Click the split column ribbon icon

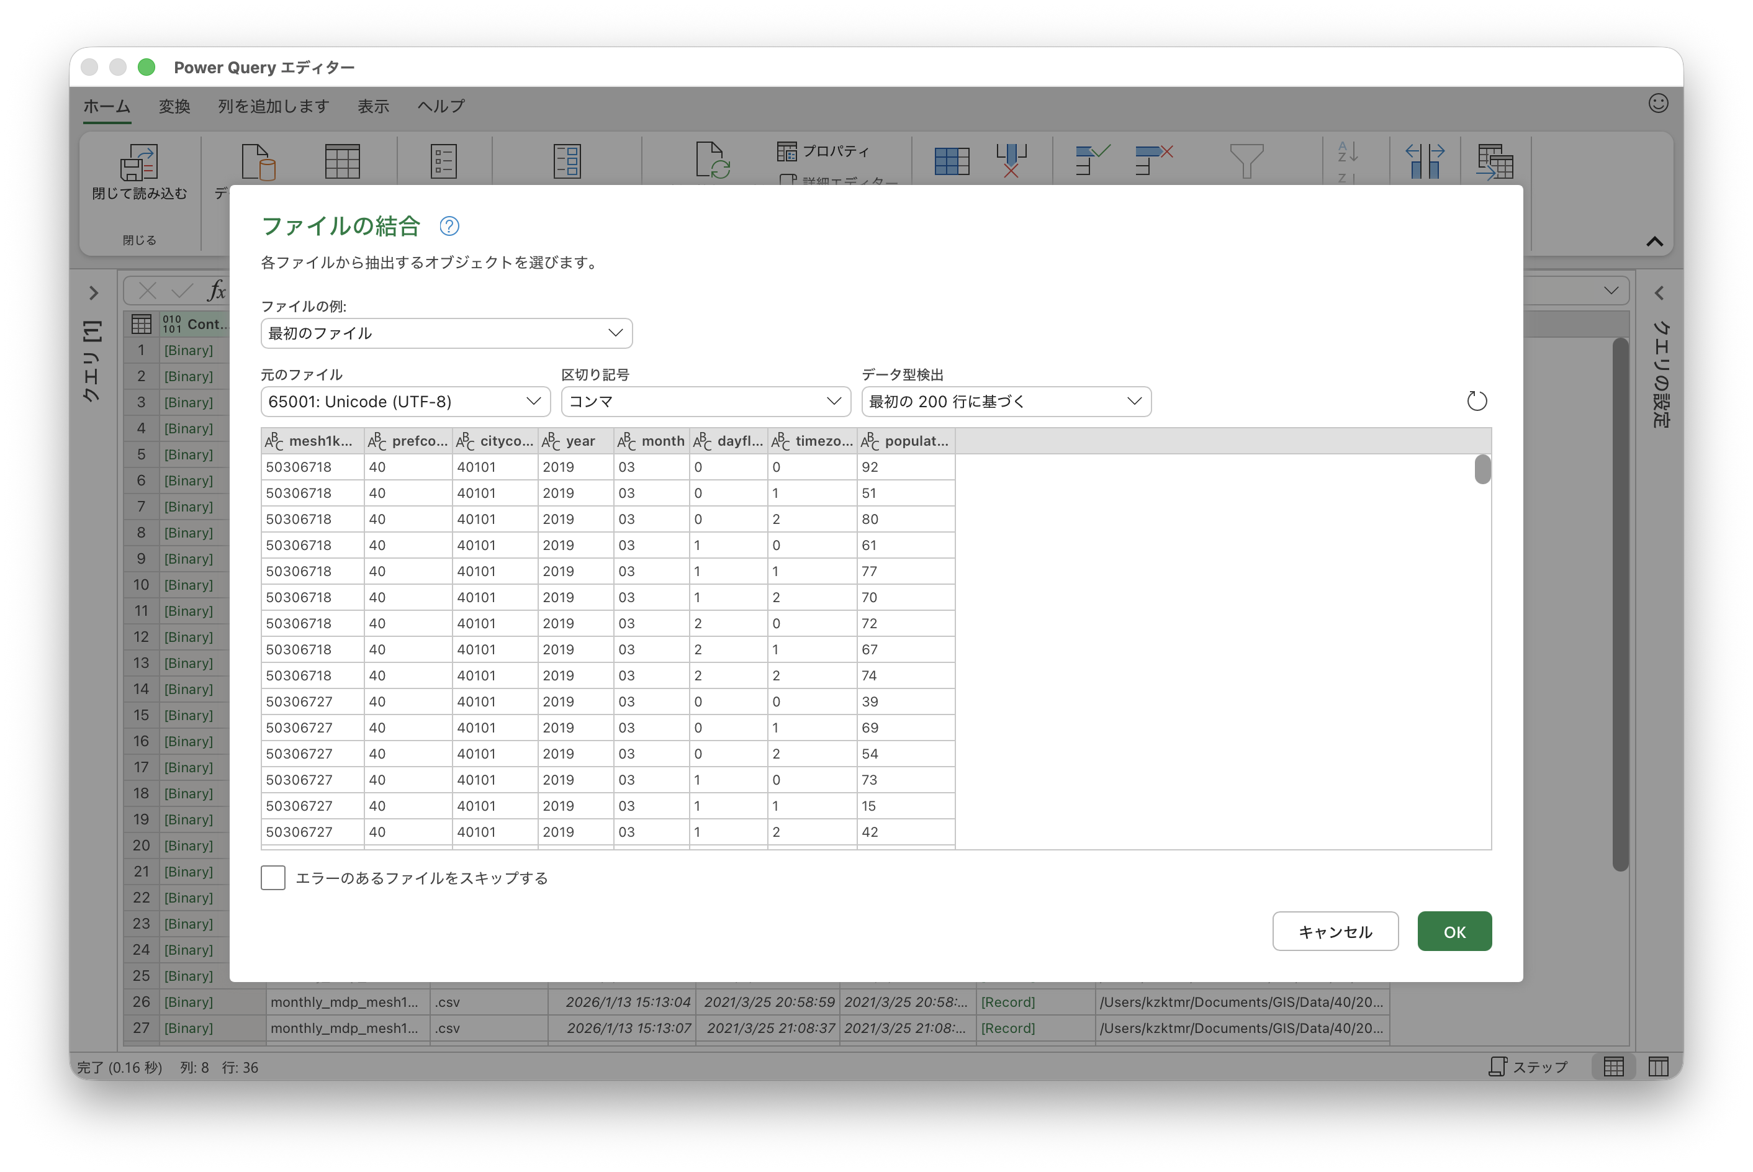point(1424,161)
